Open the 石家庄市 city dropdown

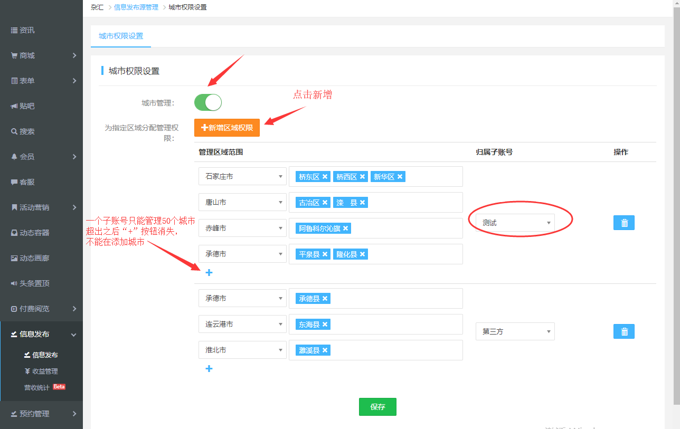(242, 177)
